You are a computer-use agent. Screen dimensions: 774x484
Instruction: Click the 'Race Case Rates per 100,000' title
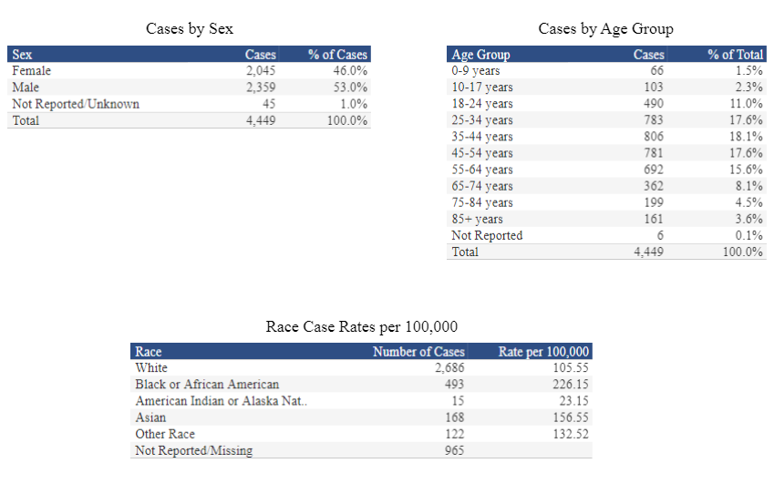click(x=362, y=326)
